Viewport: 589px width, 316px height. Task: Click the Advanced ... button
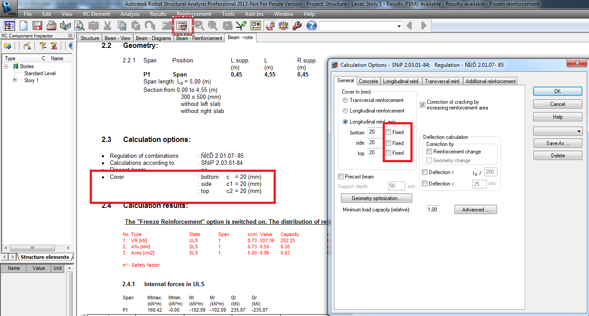[476, 210]
